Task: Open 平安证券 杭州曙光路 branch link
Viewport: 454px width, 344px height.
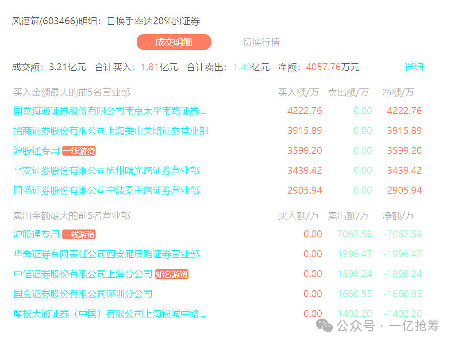Action: 106,171
